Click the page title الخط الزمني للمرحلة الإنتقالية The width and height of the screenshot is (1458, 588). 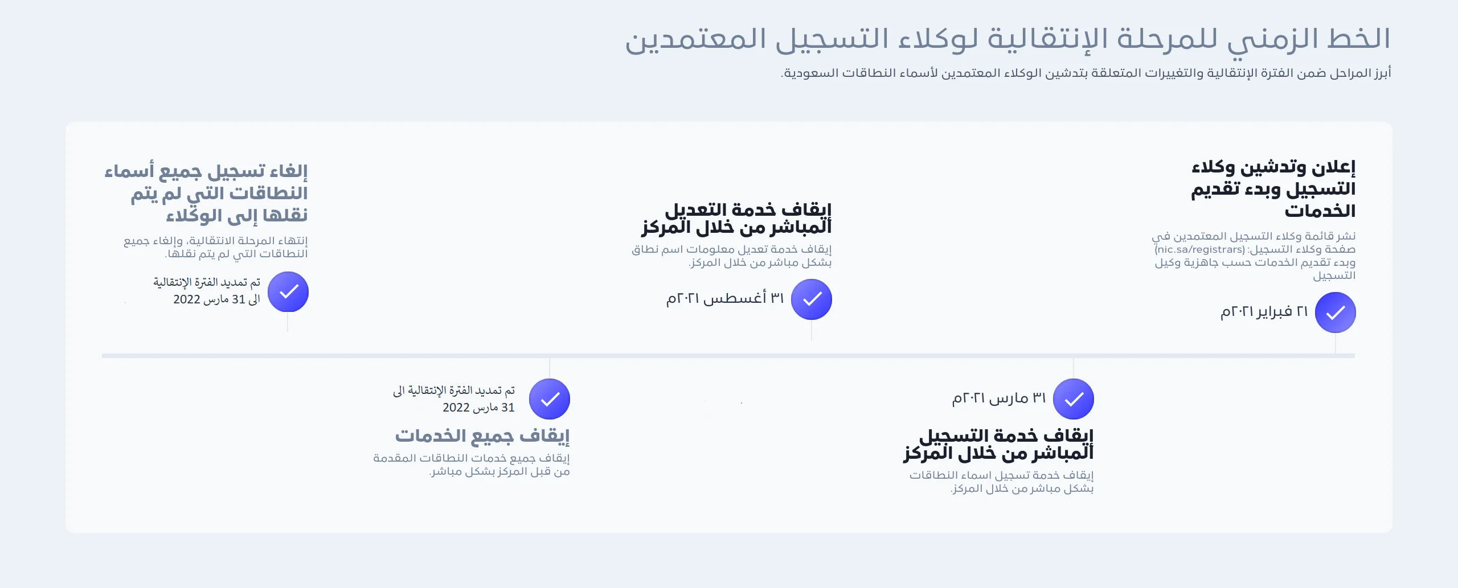pyautogui.click(x=1008, y=39)
